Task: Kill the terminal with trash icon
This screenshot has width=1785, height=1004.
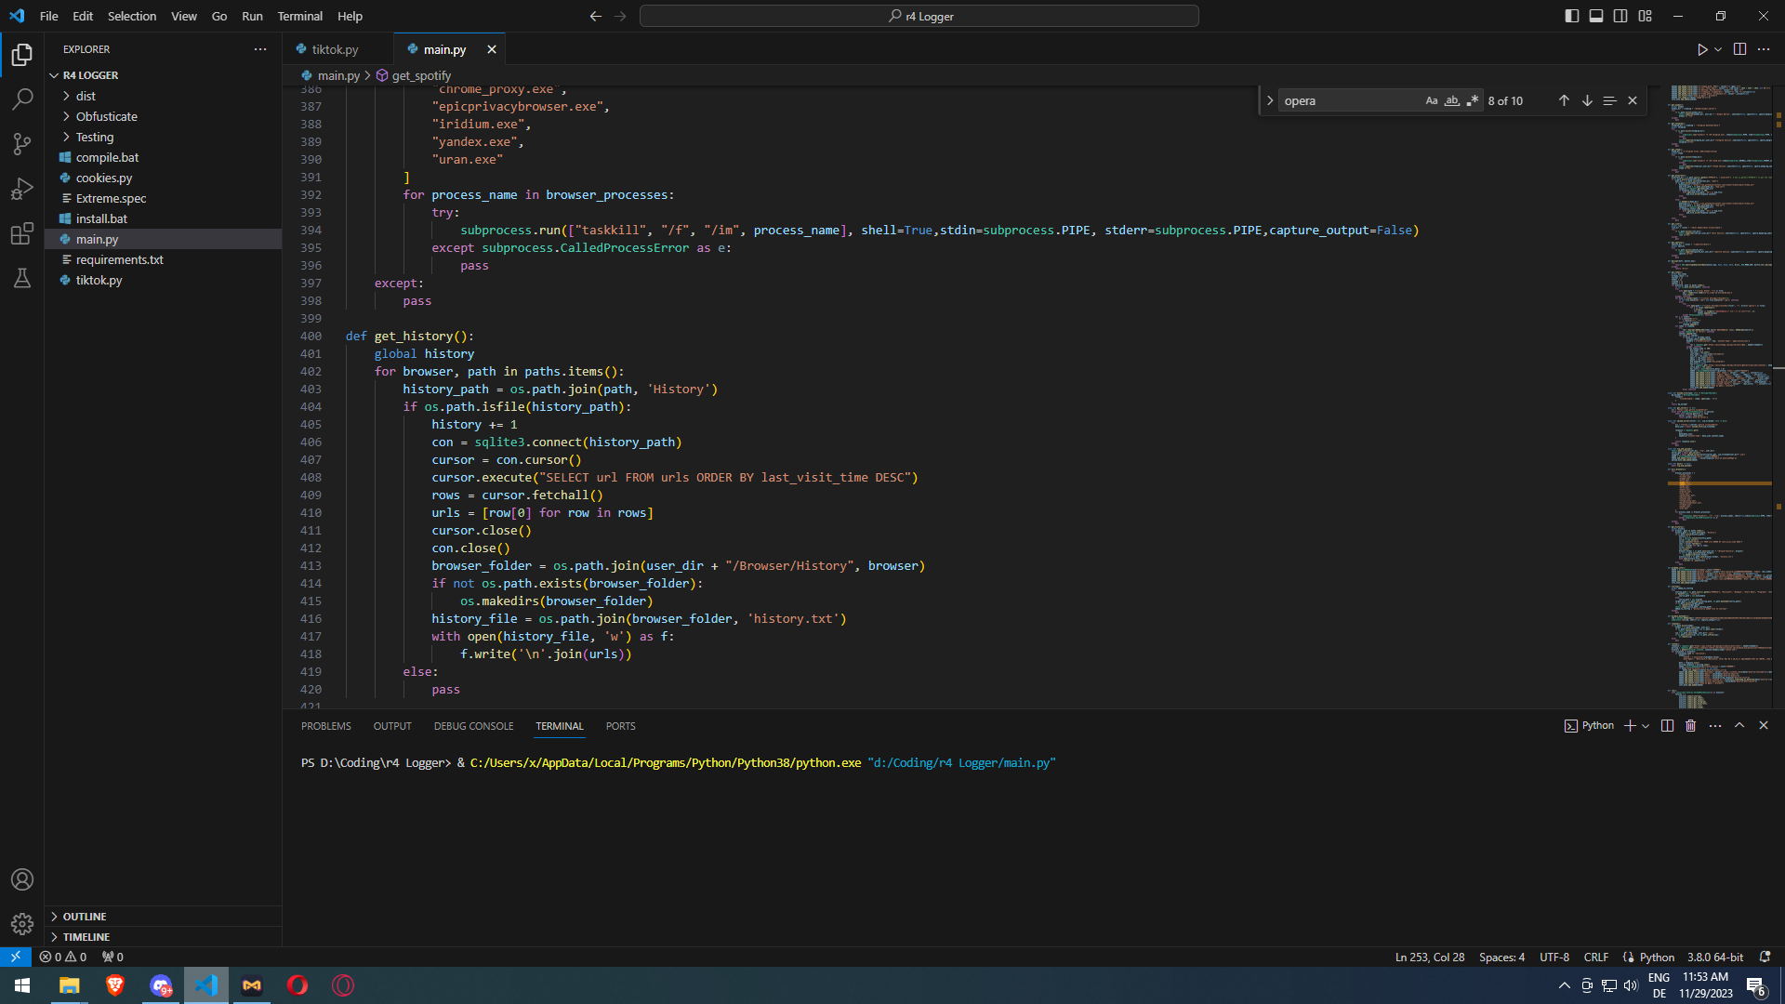Action: 1691,726
